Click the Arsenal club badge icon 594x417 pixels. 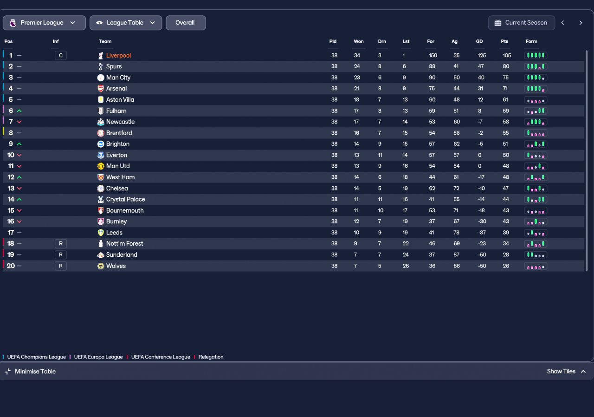point(101,89)
